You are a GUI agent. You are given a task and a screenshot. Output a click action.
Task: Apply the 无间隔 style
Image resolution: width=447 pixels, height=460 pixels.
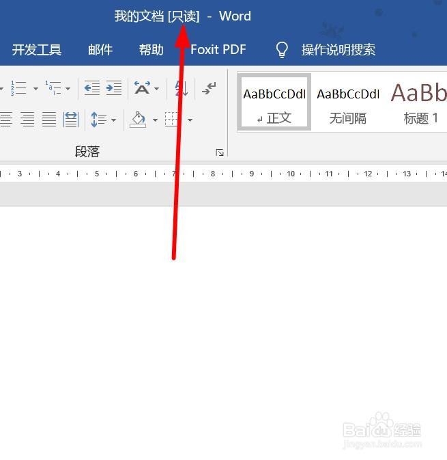tap(348, 102)
